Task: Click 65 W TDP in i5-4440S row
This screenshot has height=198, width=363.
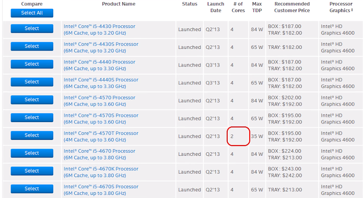Action: 257,83
